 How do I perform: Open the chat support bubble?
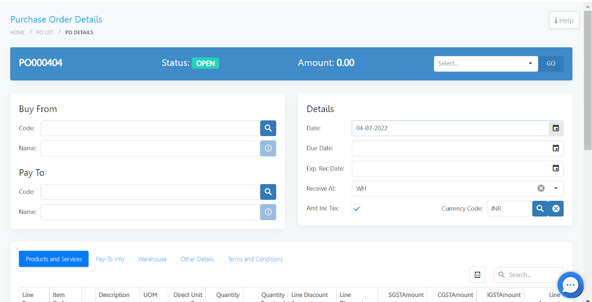570,285
